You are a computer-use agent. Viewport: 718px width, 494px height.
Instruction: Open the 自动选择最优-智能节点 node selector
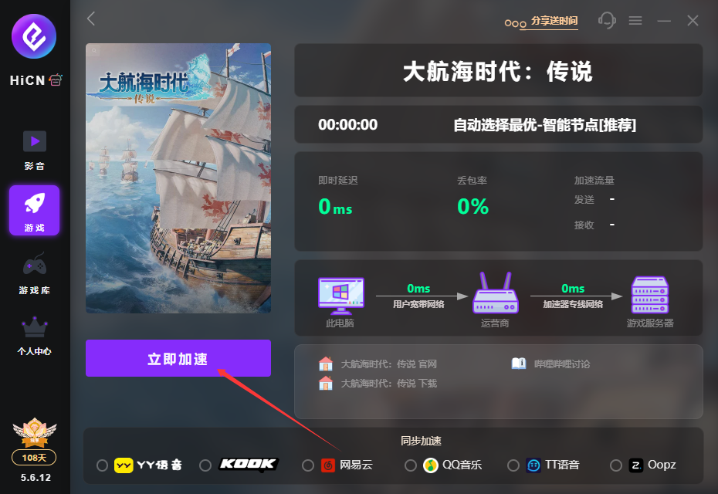544,124
